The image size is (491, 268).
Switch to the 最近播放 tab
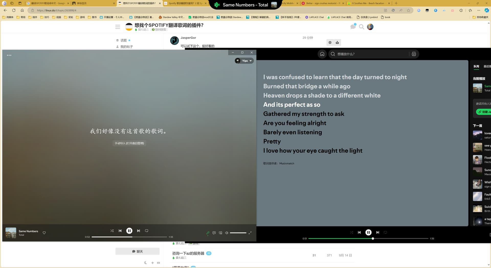(487, 66)
